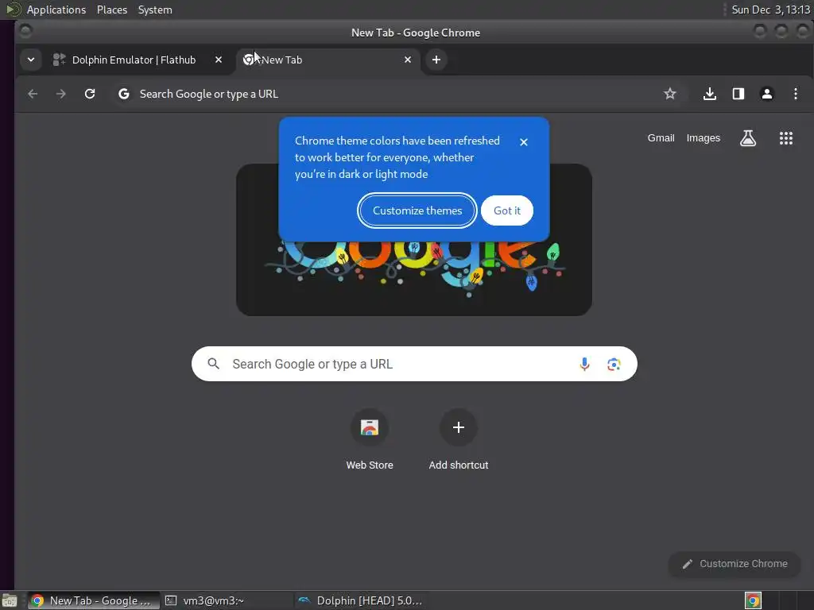Expand the tab search dropdown arrow

pos(31,60)
